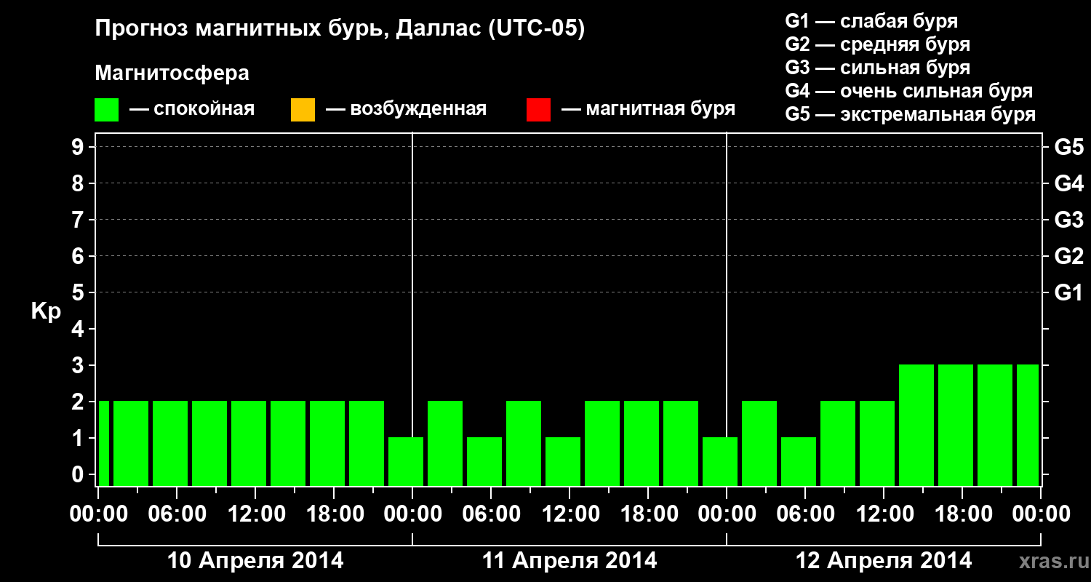Screen dimensions: 1091x582
Task: Click legend line 'G4 — очень сильная буря'
Action: [909, 91]
